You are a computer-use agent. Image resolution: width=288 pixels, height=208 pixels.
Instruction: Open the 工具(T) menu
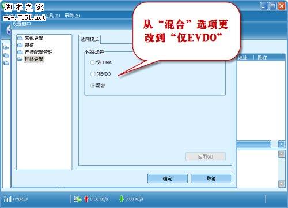pyautogui.click(x=52, y=16)
